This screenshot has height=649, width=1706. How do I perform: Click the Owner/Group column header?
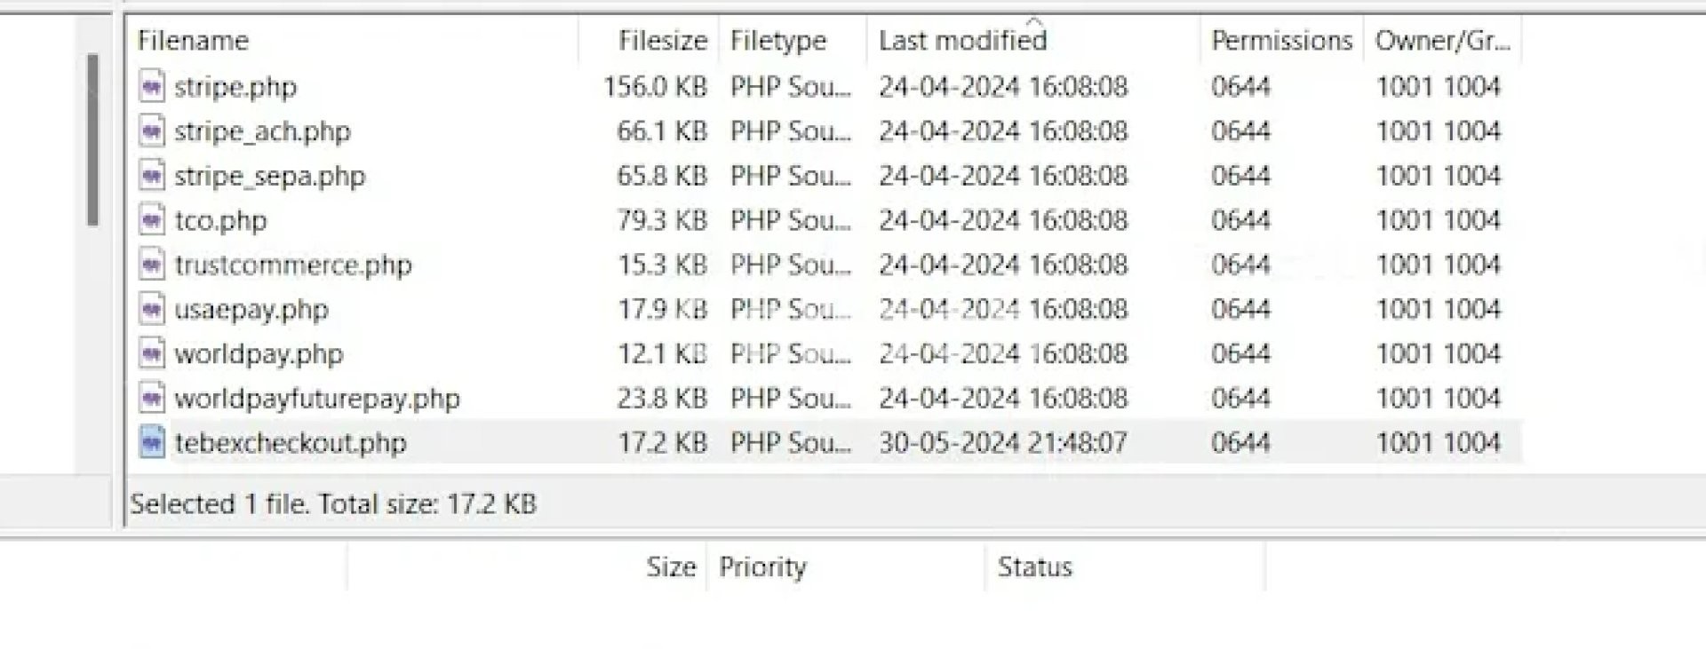tap(1442, 40)
